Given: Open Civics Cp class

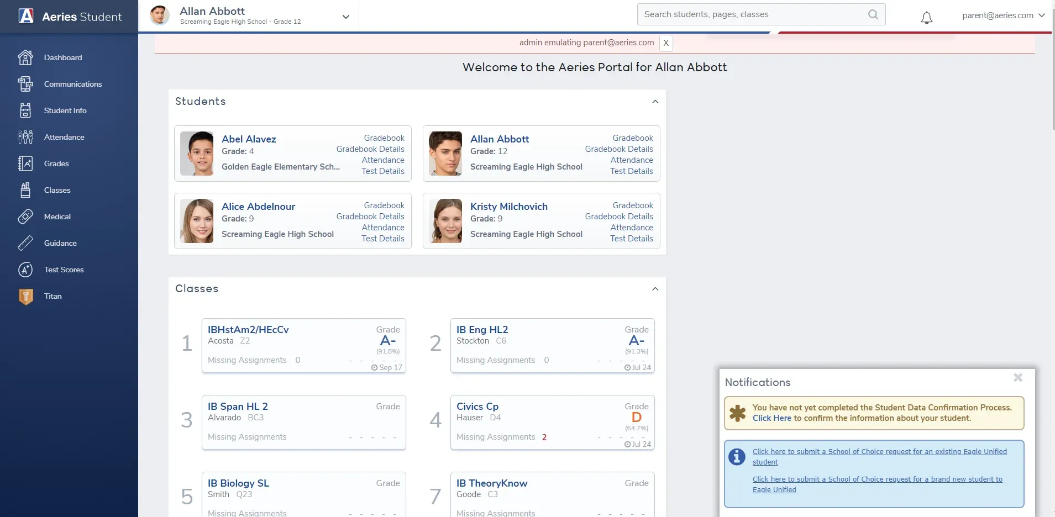Looking at the screenshot, I should [477, 407].
